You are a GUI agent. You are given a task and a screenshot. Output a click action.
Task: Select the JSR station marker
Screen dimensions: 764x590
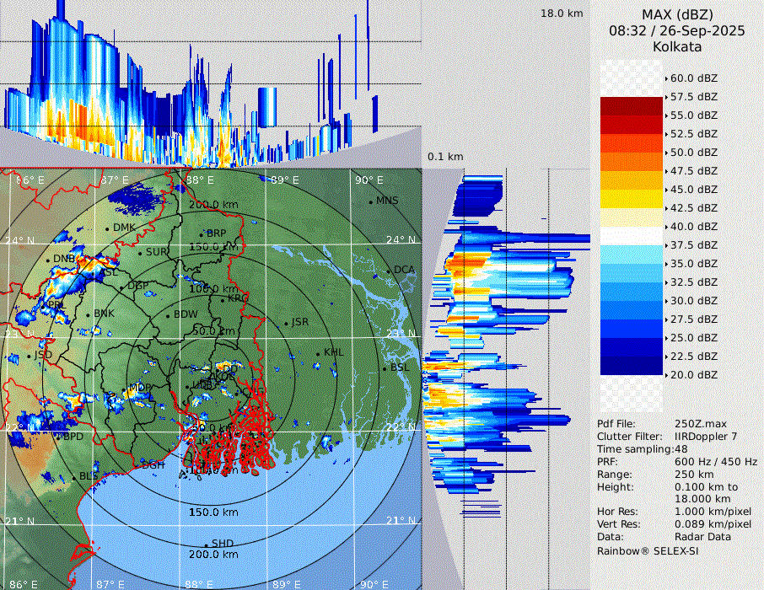click(285, 323)
